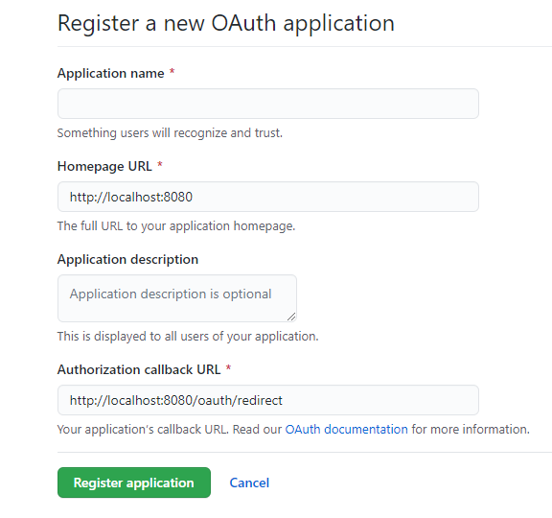Click the Application name label

coord(111,73)
